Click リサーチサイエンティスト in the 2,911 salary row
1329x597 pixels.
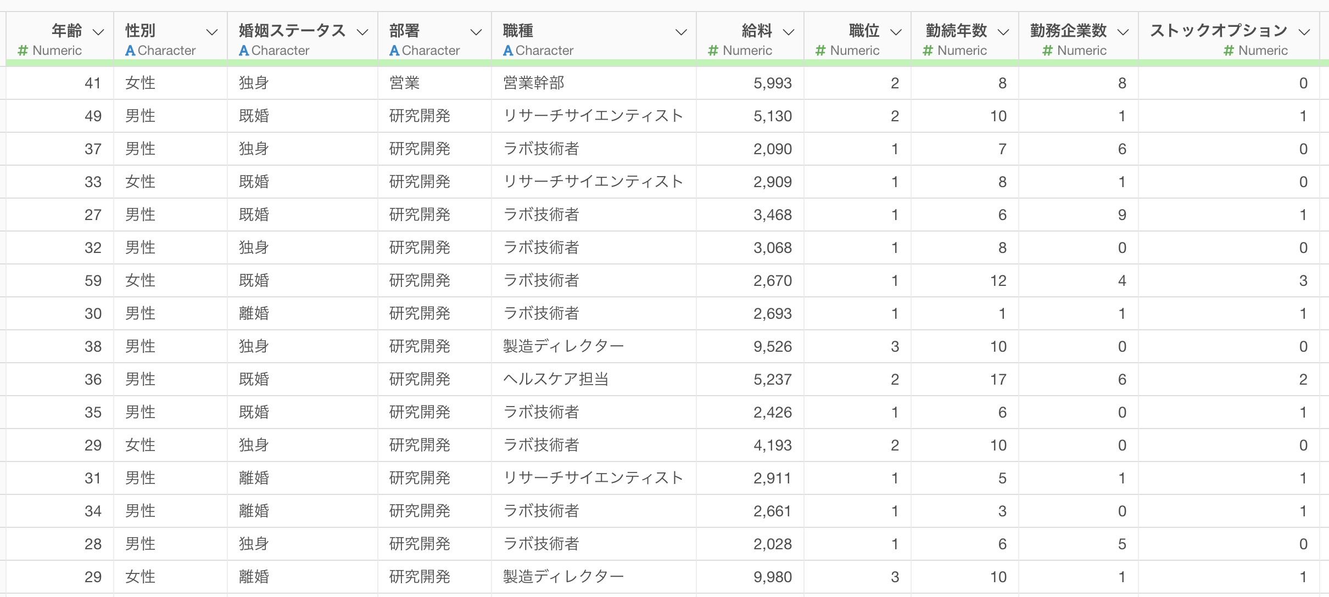point(593,478)
